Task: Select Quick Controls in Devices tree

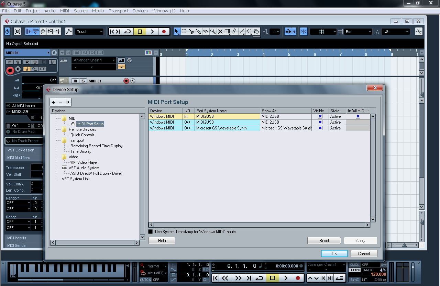Action: coord(82,135)
